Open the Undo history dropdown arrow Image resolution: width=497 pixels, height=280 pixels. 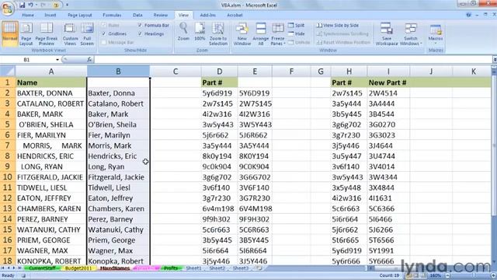36,5
